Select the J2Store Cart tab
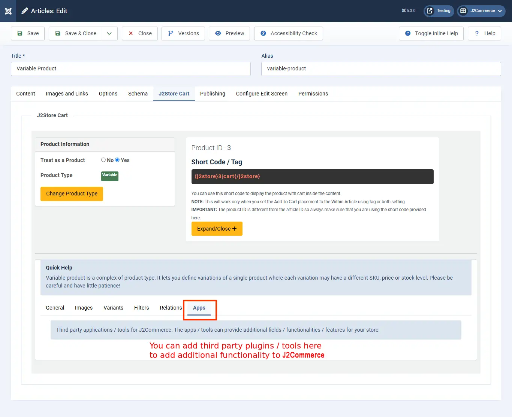This screenshot has width=512, height=417. [174, 94]
